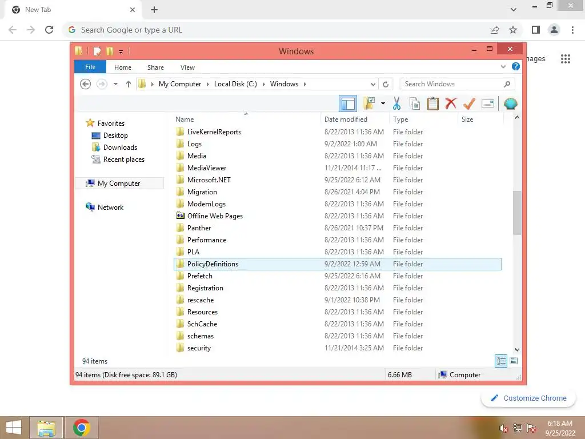Image resolution: width=585 pixels, height=439 pixels.
Task: Expand arrow after Windows breadcrumb
Action: [x=305, y=84]
